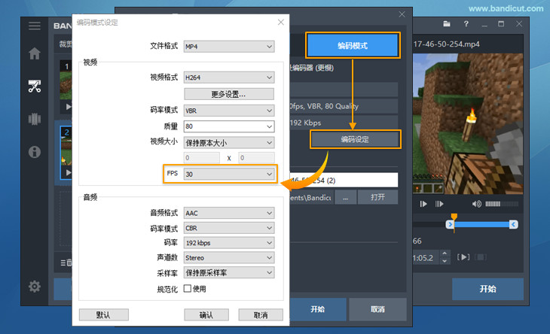Open Settings gear in the sidebar

coord(34,286)
